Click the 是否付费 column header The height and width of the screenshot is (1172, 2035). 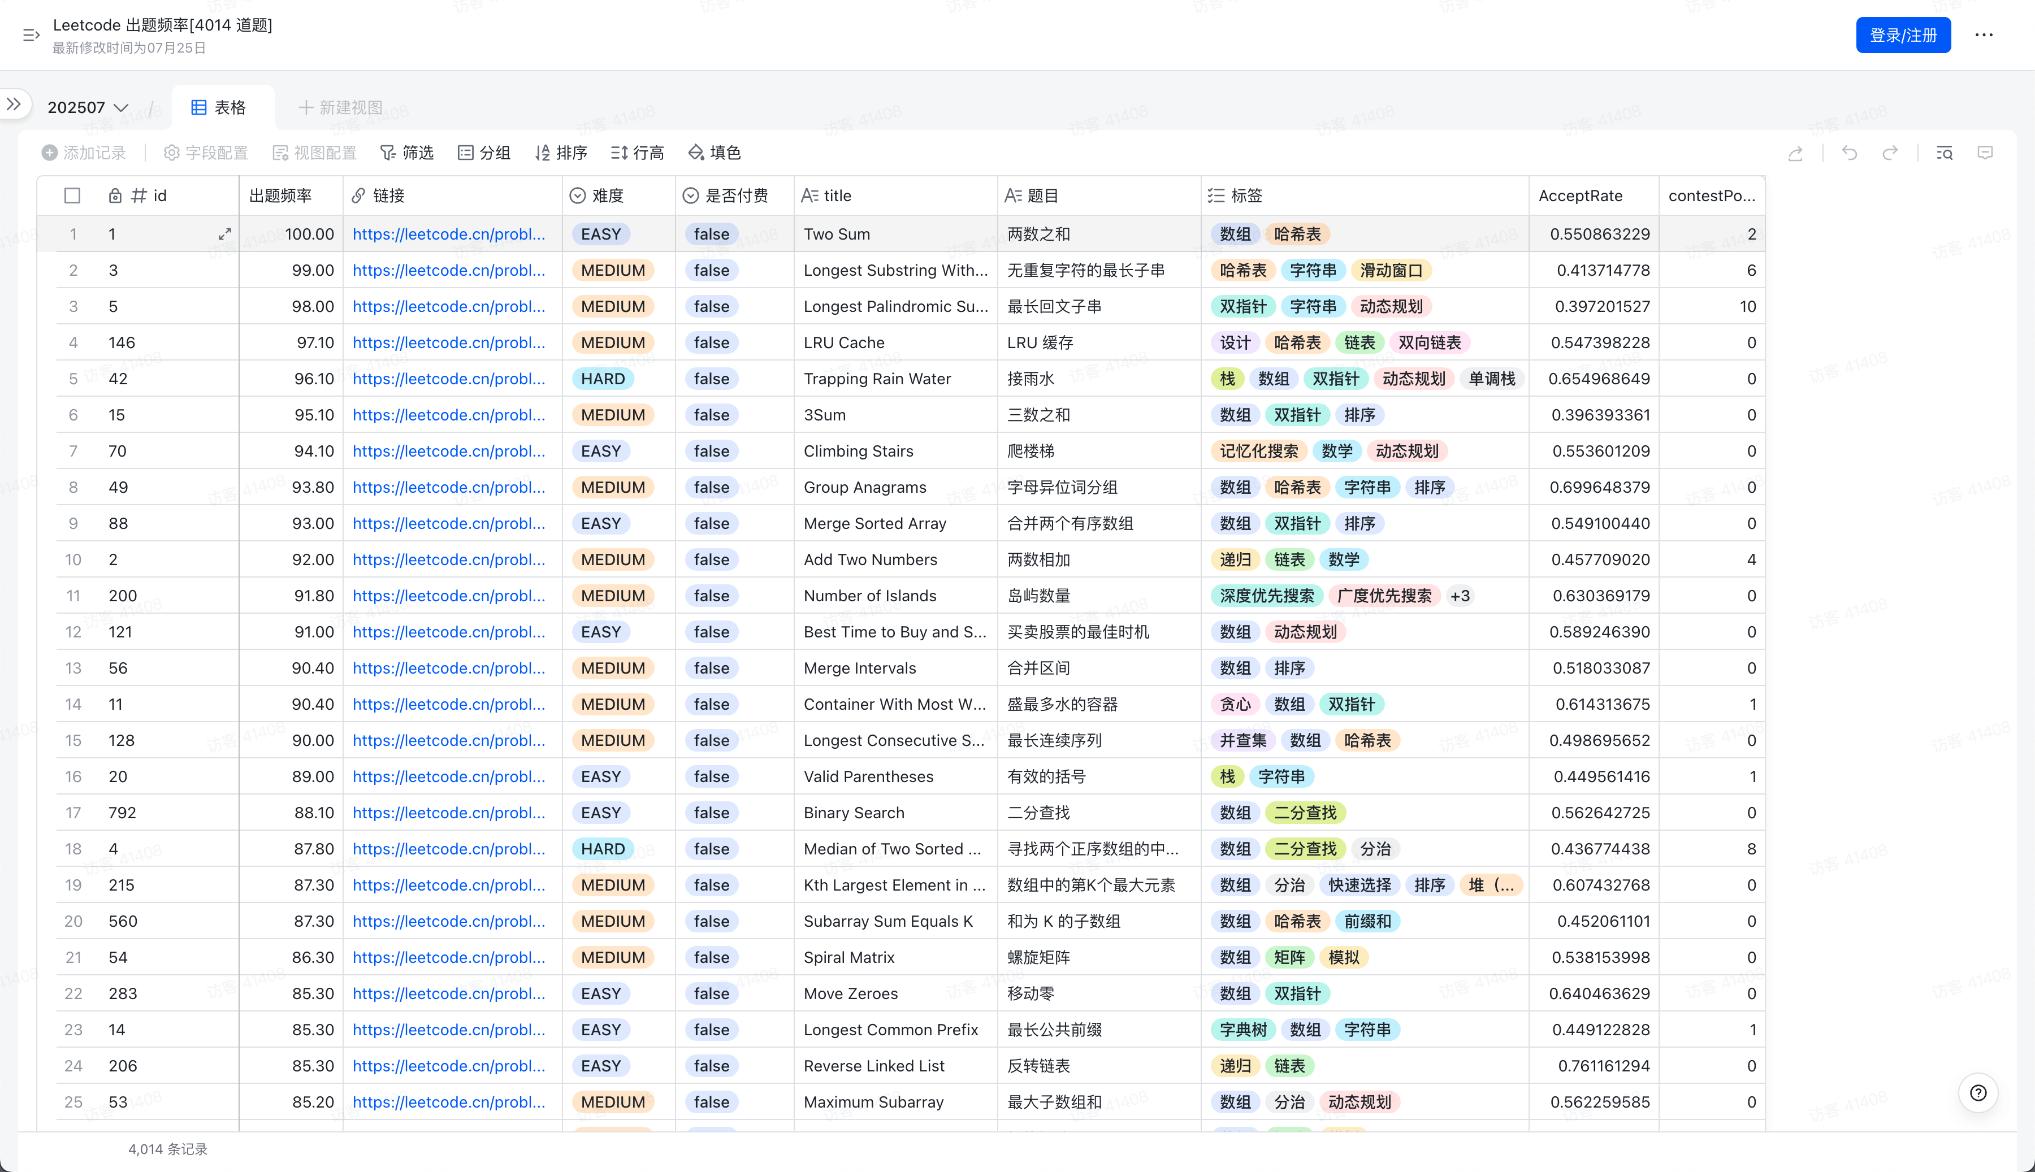(734, 196)
